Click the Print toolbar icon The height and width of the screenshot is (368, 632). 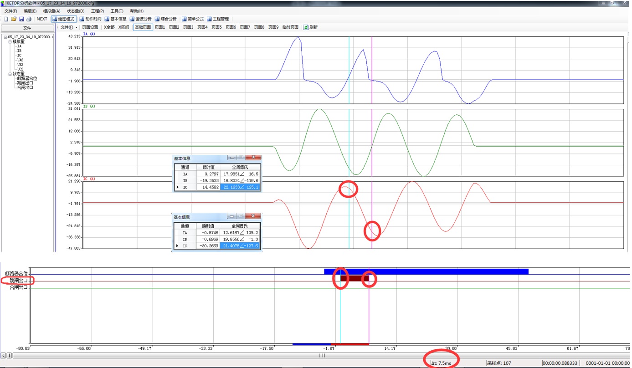pyautogui.click(x=28, y=19)
